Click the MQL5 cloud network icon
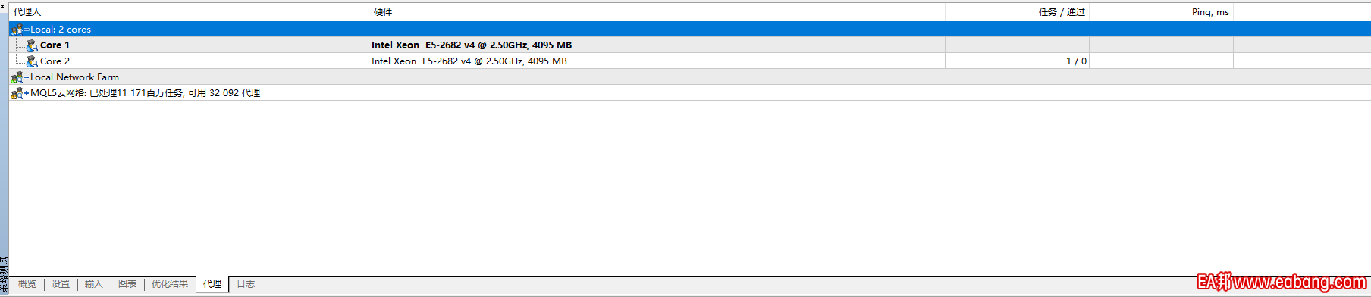1371x297 pixels. [x=17, y=93]
